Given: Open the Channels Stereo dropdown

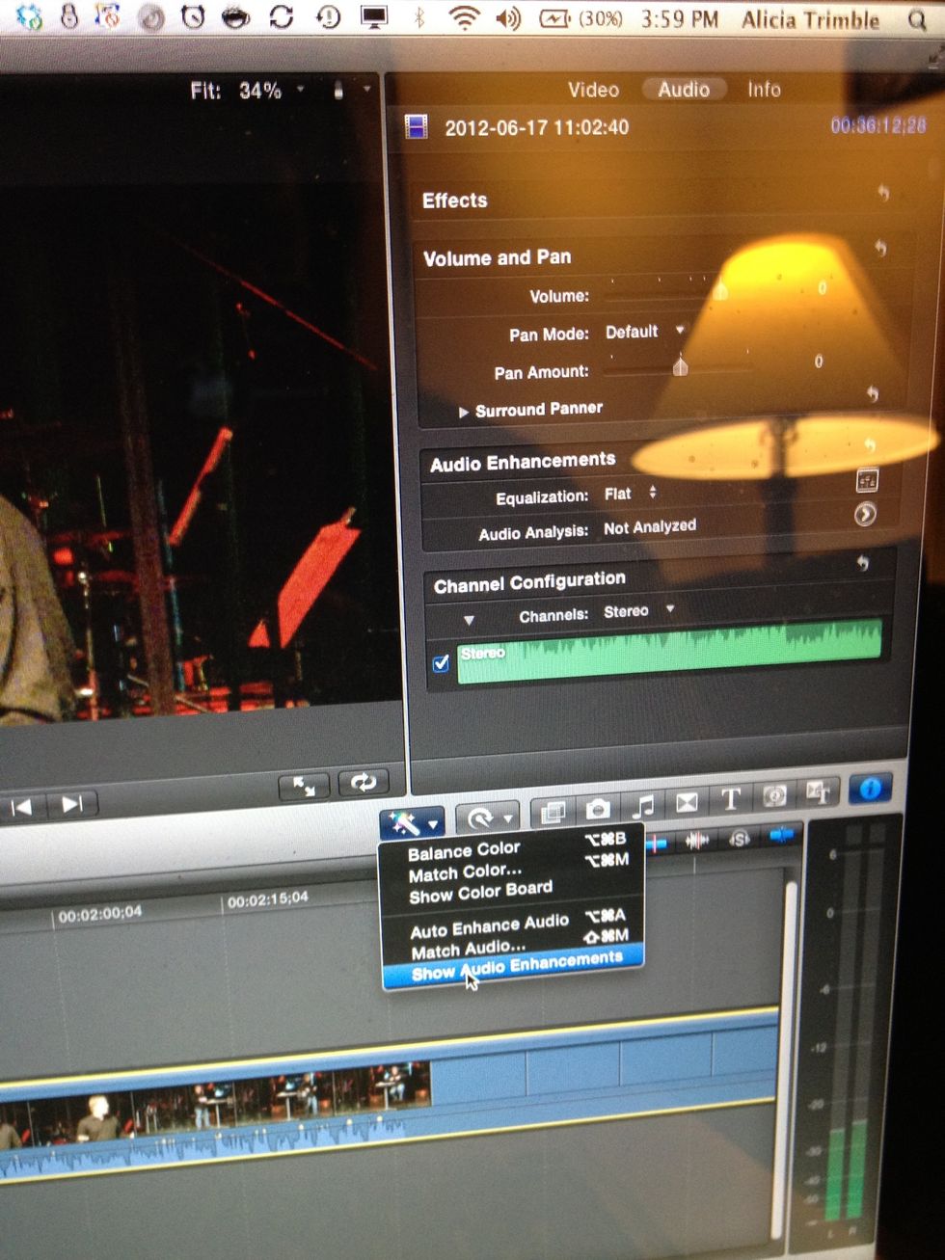Looking at the screenshot, I should (x=638, y=611).
